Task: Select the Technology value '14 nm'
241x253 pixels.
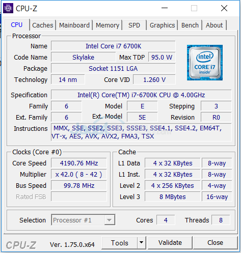Action: (x=68, y=79)
